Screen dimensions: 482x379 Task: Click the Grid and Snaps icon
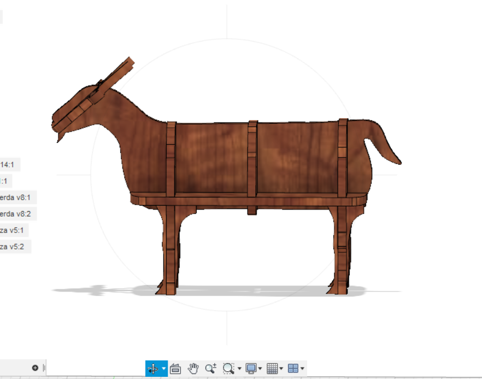click(x=272, y=368)
